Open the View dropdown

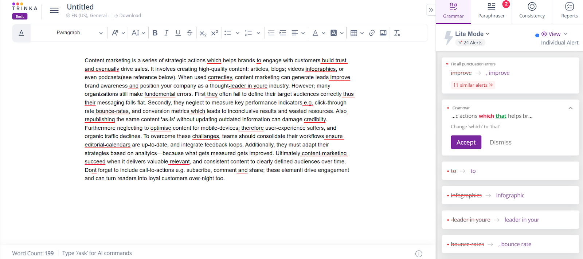tap(554, 34)
